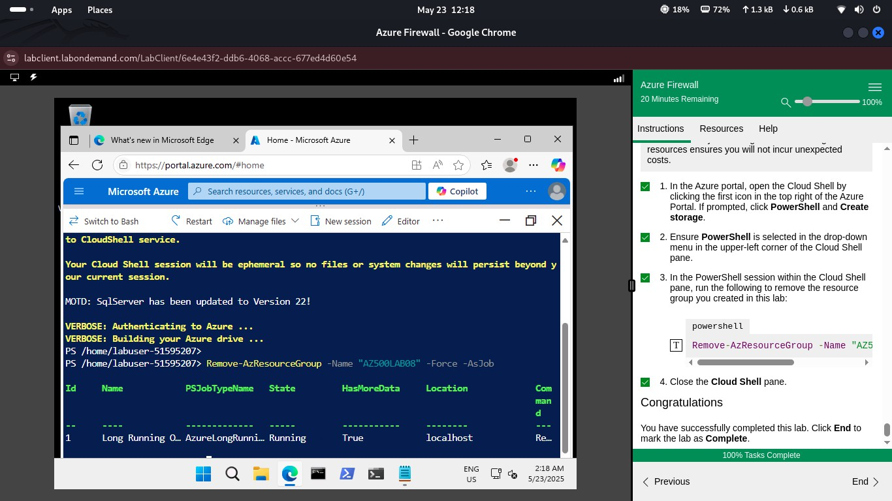This screenshot has width=892, height=501.
Task: Click End to complete the lab
Action: point(860,481)
